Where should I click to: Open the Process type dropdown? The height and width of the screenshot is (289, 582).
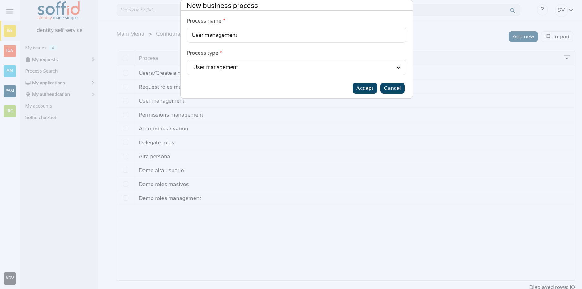click(296, 67)
